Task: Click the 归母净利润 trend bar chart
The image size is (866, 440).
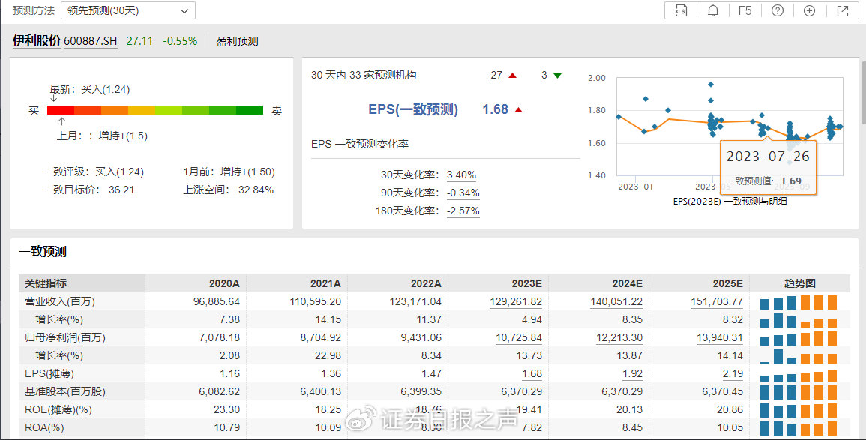Action: tap(799, 338)
